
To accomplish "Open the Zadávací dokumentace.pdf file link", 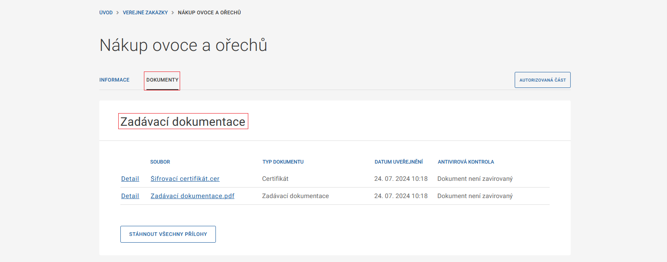I will tap(192, 196).
